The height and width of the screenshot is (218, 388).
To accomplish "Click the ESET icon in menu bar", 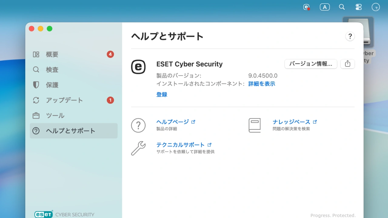I will pyautogui.click(x=307, y=7).
